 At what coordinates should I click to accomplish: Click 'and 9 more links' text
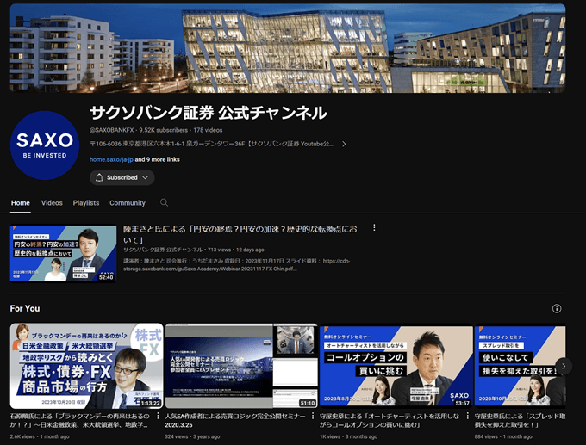tap(158, 159)
